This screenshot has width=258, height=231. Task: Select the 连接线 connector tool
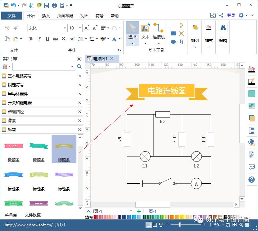point(159,33)
